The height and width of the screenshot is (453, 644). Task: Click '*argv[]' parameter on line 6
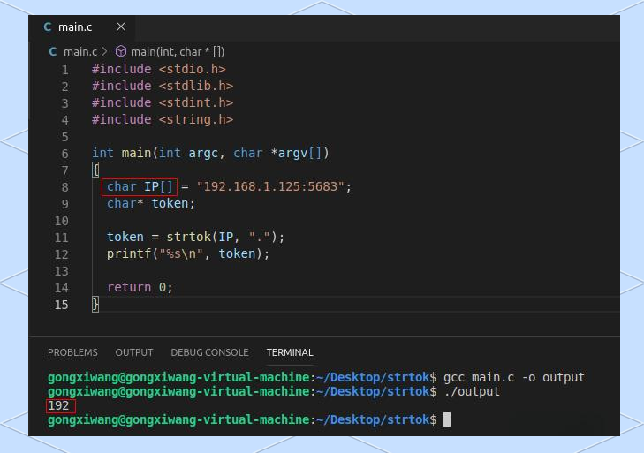(x=297, y=153)
